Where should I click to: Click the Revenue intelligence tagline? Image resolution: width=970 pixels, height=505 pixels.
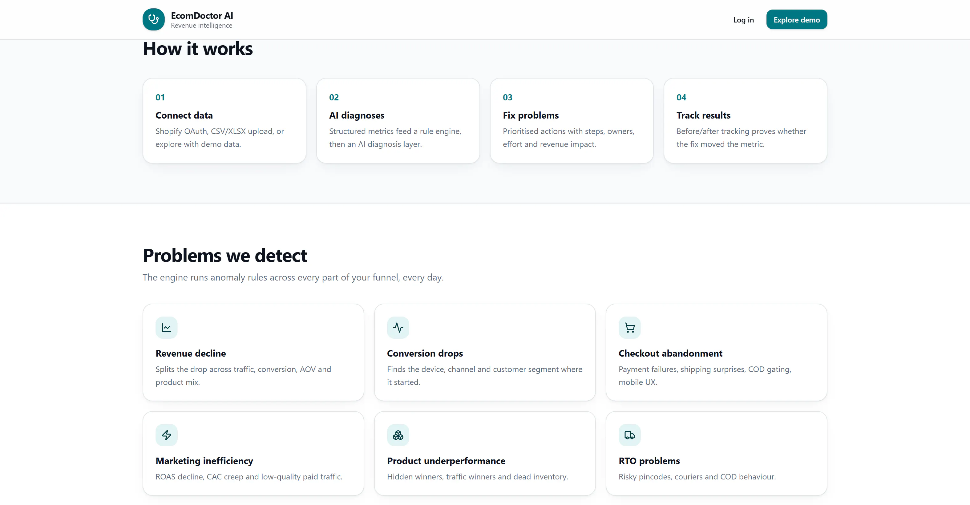pyautogui.click(x=201, y=26)
